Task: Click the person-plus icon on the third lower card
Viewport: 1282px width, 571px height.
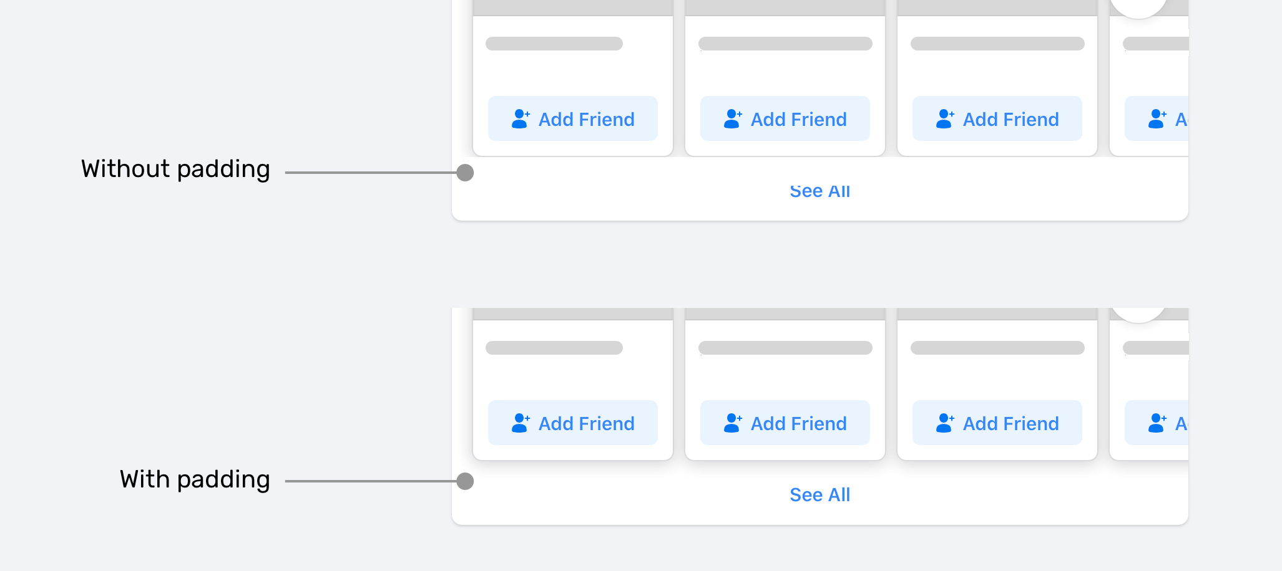Action: pyautogui.click(x=945, y=423)
